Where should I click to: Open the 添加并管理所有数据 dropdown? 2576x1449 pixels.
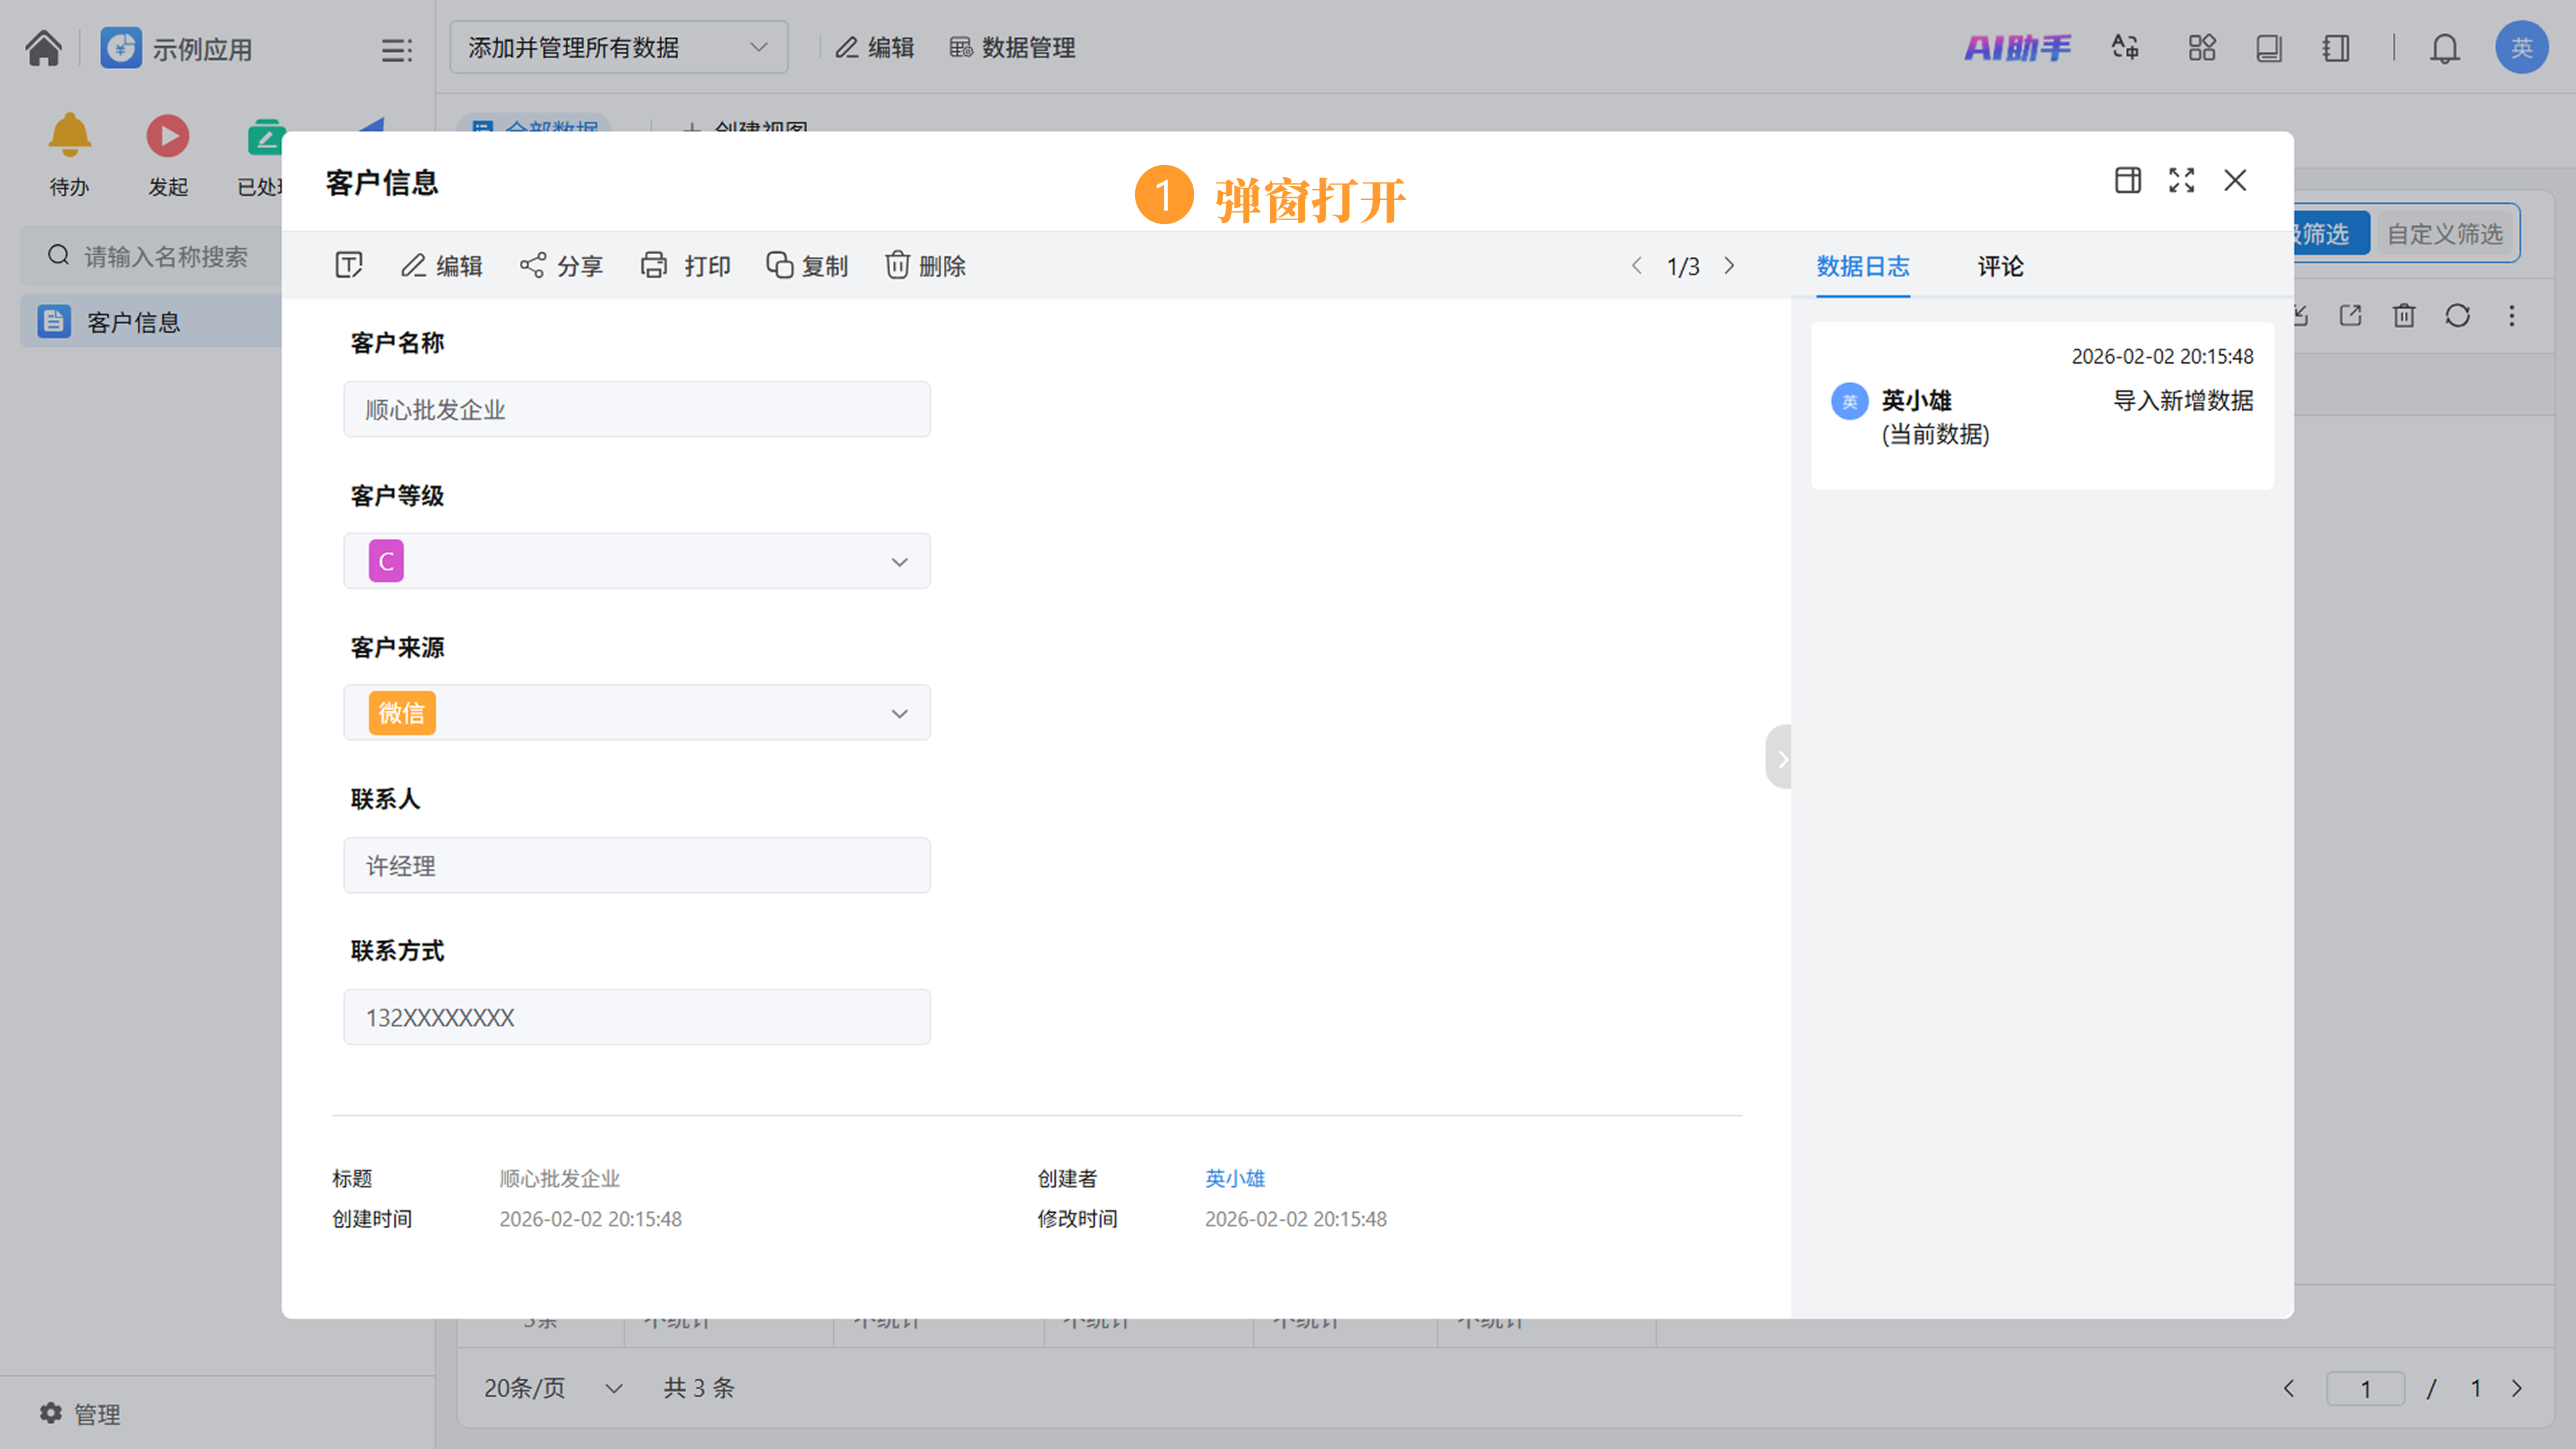pos(618,48)
